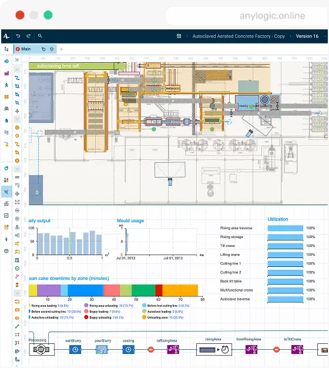329x368 pixels.
Task: Click the Mould usage chart title
Action: (x=130, y=220)
